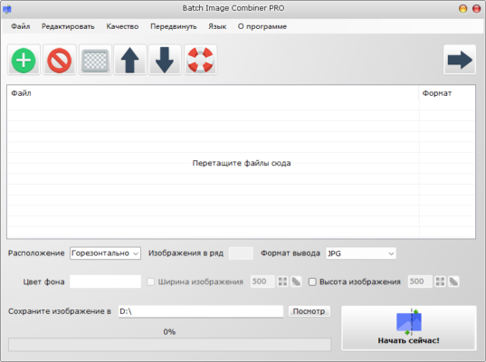
Task: Open the Язык menu
Action: tap(217, 26)
